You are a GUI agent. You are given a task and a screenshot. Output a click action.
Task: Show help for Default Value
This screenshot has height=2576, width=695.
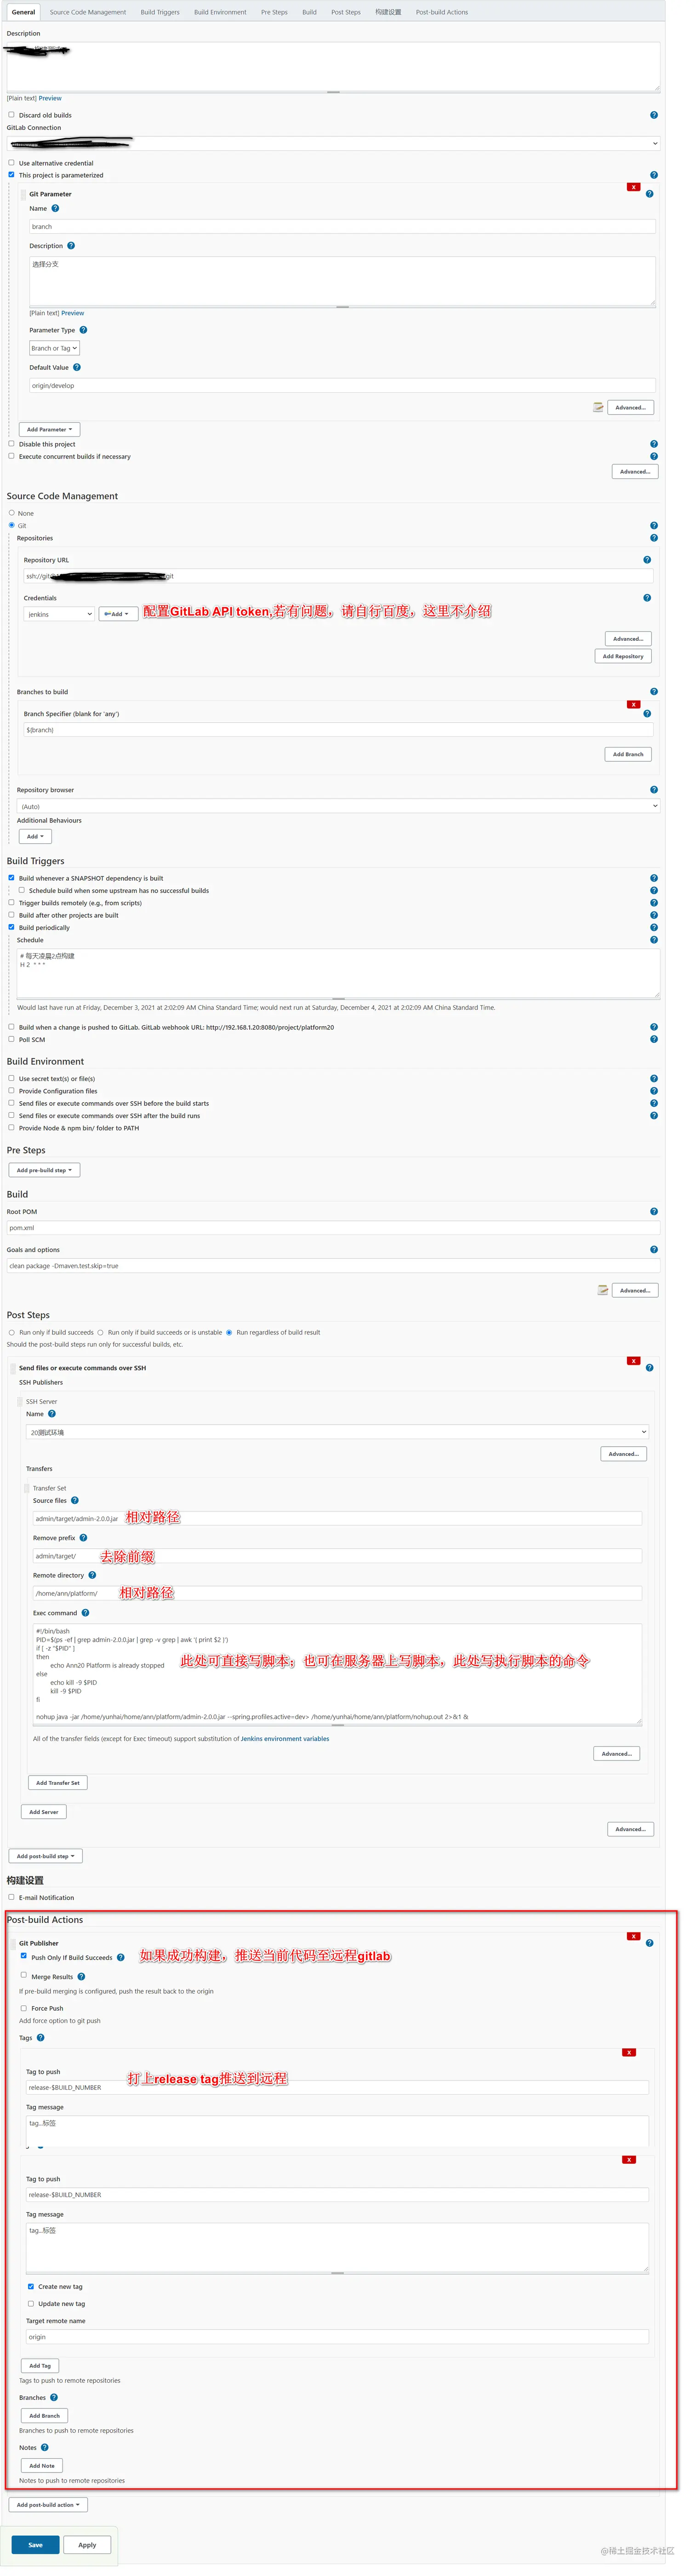[x=77, y=367]
